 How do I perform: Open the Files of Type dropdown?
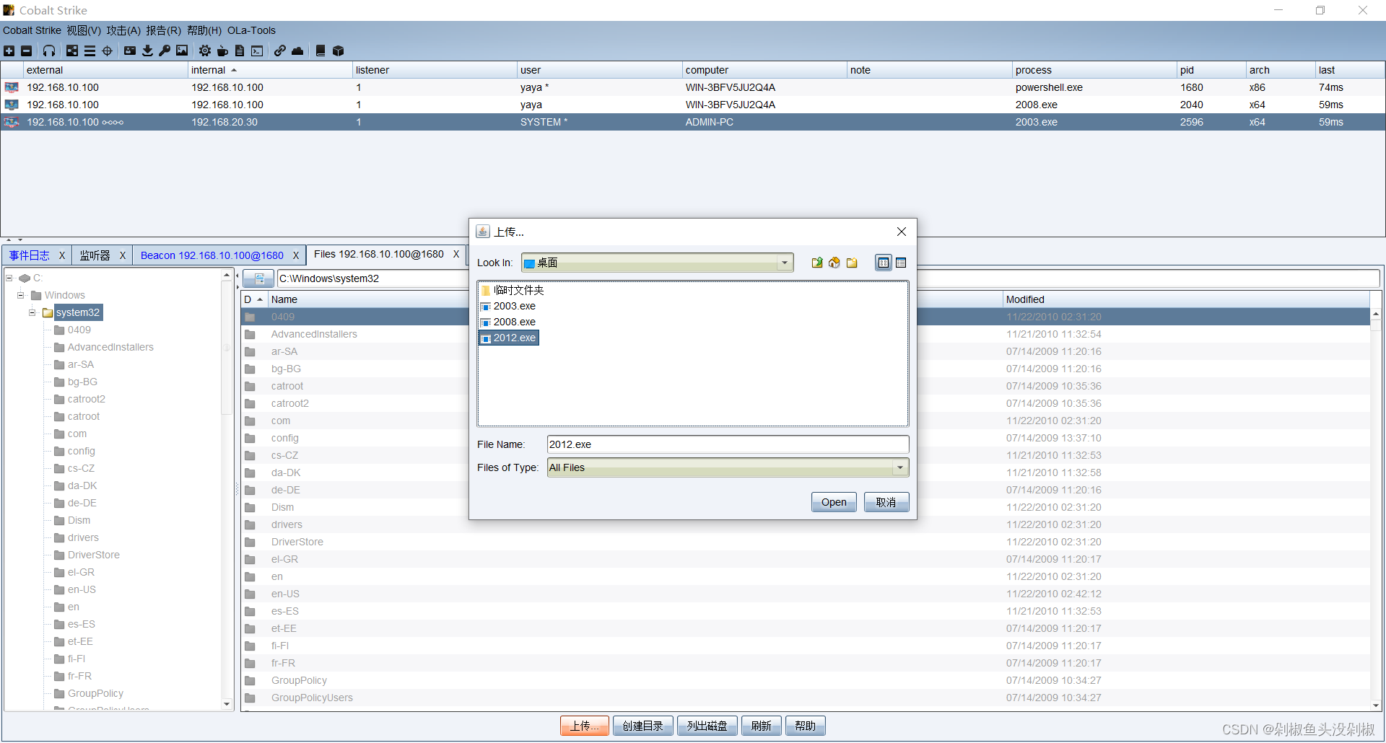pyautogui.click(x=900, y=467)
